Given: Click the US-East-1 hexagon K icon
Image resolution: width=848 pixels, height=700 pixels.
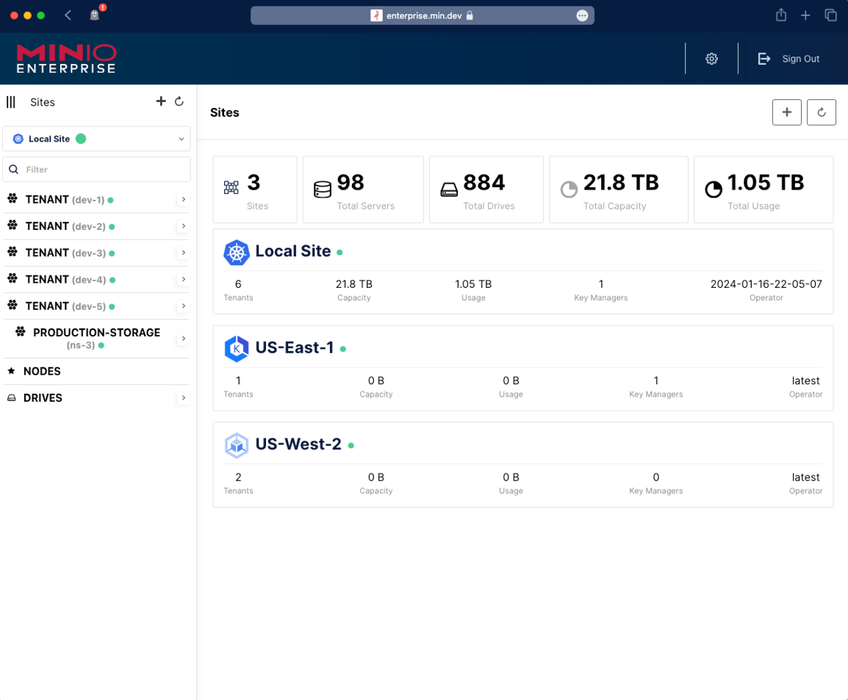Looking at the screenshot, I should [x=237, y=349].
